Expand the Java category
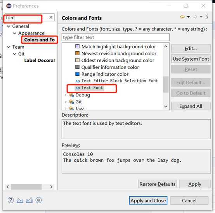The height and width of the screenshot is (213, 215). coord(66,108)
